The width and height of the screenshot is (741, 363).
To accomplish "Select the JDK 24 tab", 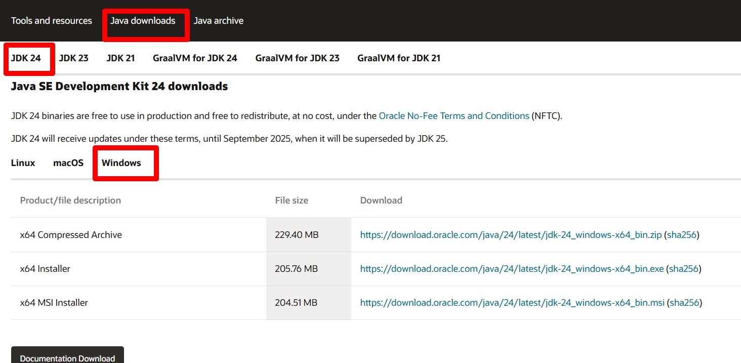I will [26, 58].
